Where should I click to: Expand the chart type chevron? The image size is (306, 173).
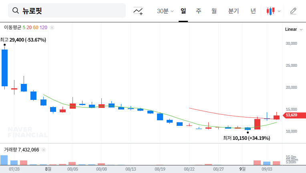click(x=279, y=11)
